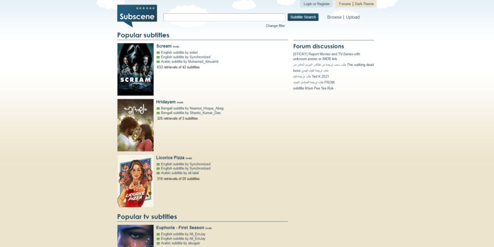Open Euphoria - First Season title link
Image resolution: width=494 pixels, height=247 pixels.
click(x=180, y=228)
